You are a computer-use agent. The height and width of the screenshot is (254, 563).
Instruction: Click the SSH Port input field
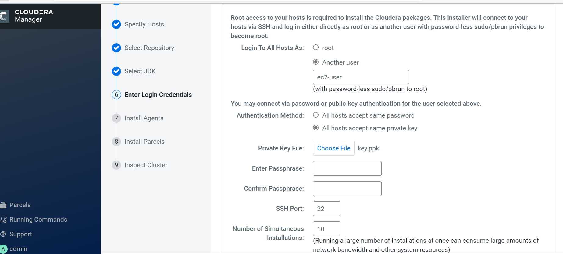coord(326,209)
